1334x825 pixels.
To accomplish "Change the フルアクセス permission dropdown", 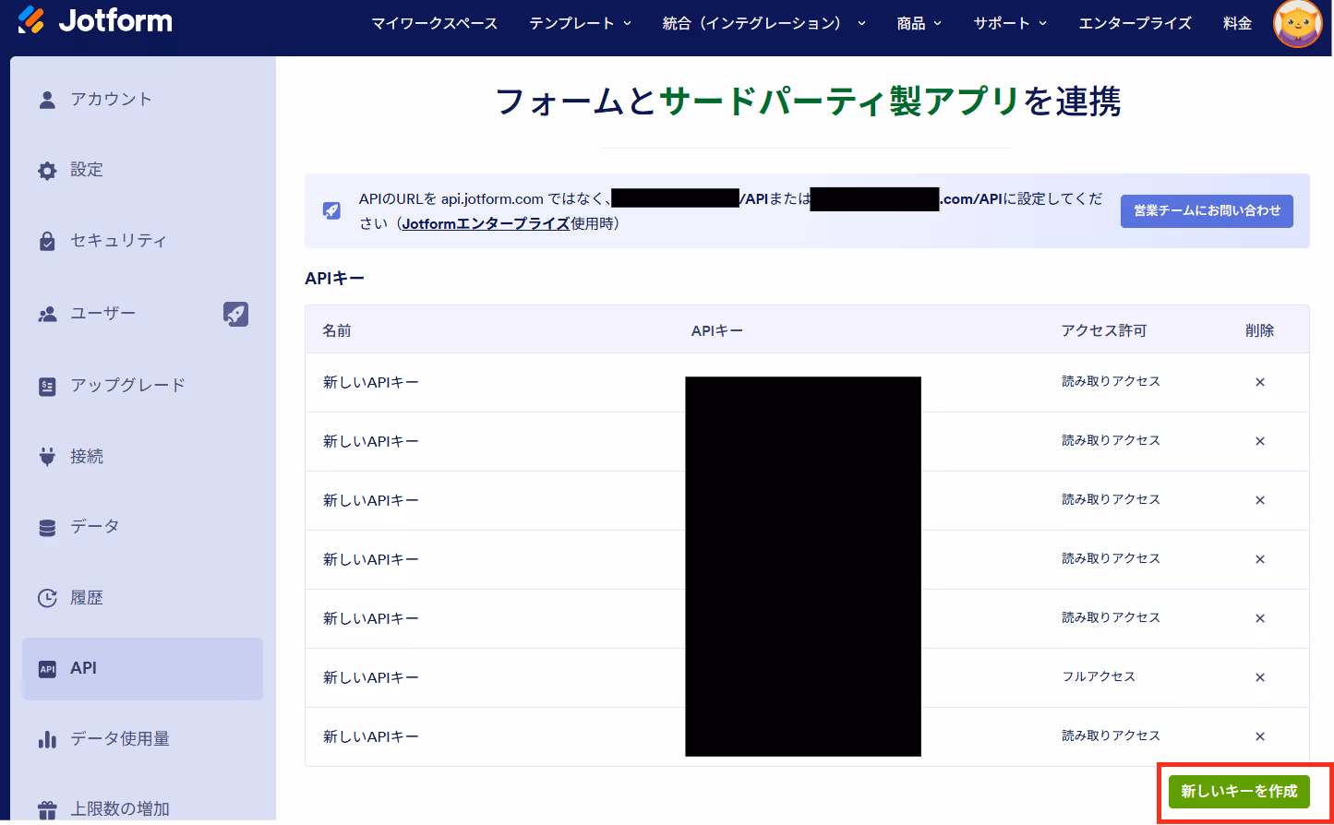I will pyautogui.click(x=1099, y=676).
